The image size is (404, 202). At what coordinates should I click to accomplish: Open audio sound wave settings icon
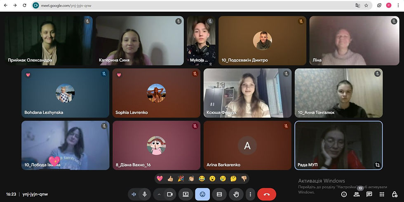[134, 194]
